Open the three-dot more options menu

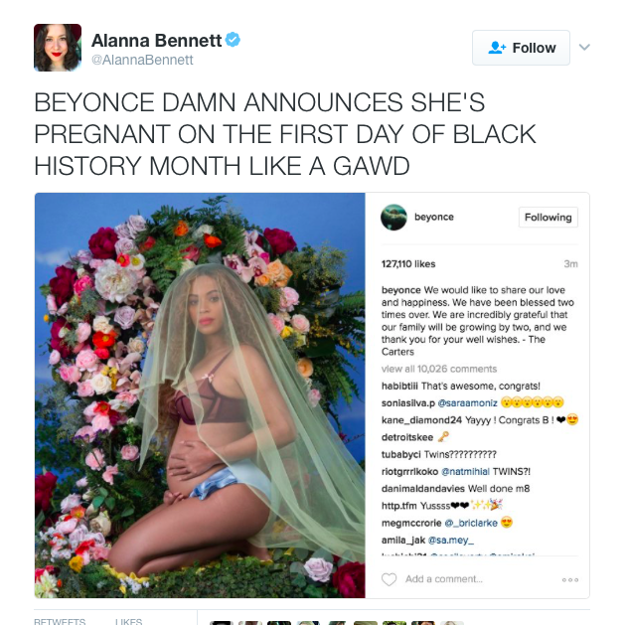pos(570,579)
